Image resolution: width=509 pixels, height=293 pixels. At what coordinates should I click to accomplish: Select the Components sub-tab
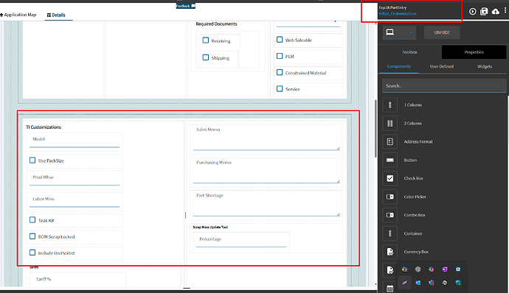[398, 66]
